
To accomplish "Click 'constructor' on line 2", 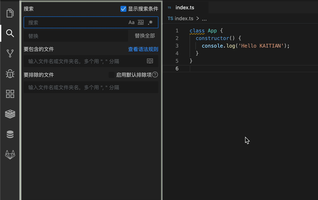I will (x=212, y=38).
